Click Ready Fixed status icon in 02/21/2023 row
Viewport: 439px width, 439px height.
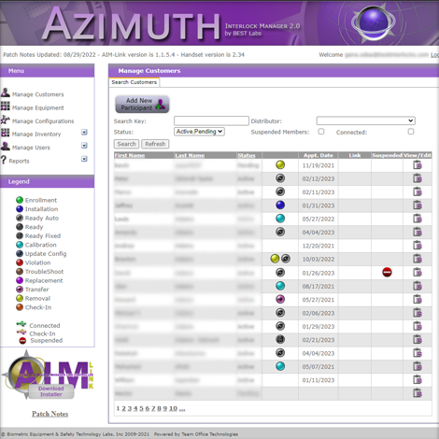pos(280,339)
